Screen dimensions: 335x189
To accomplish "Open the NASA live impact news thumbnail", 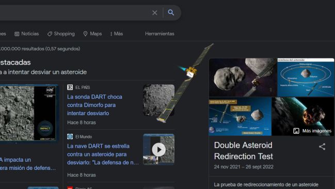I will pyautogui.click(x=28, y=113).
